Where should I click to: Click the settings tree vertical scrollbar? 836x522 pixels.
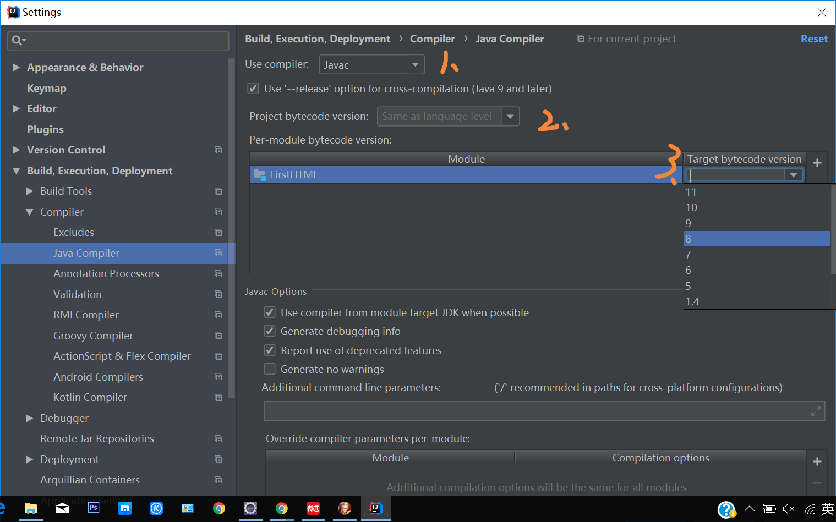232,228
